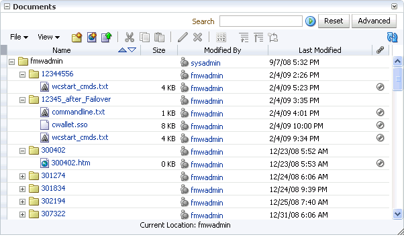The width and height of the screenshot is (404, 243).
Task: Click the 300402.htm globe file icon
Action: click(44, 163)
